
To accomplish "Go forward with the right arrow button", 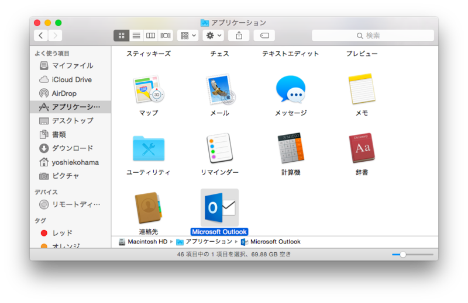I will pos(55,36).
